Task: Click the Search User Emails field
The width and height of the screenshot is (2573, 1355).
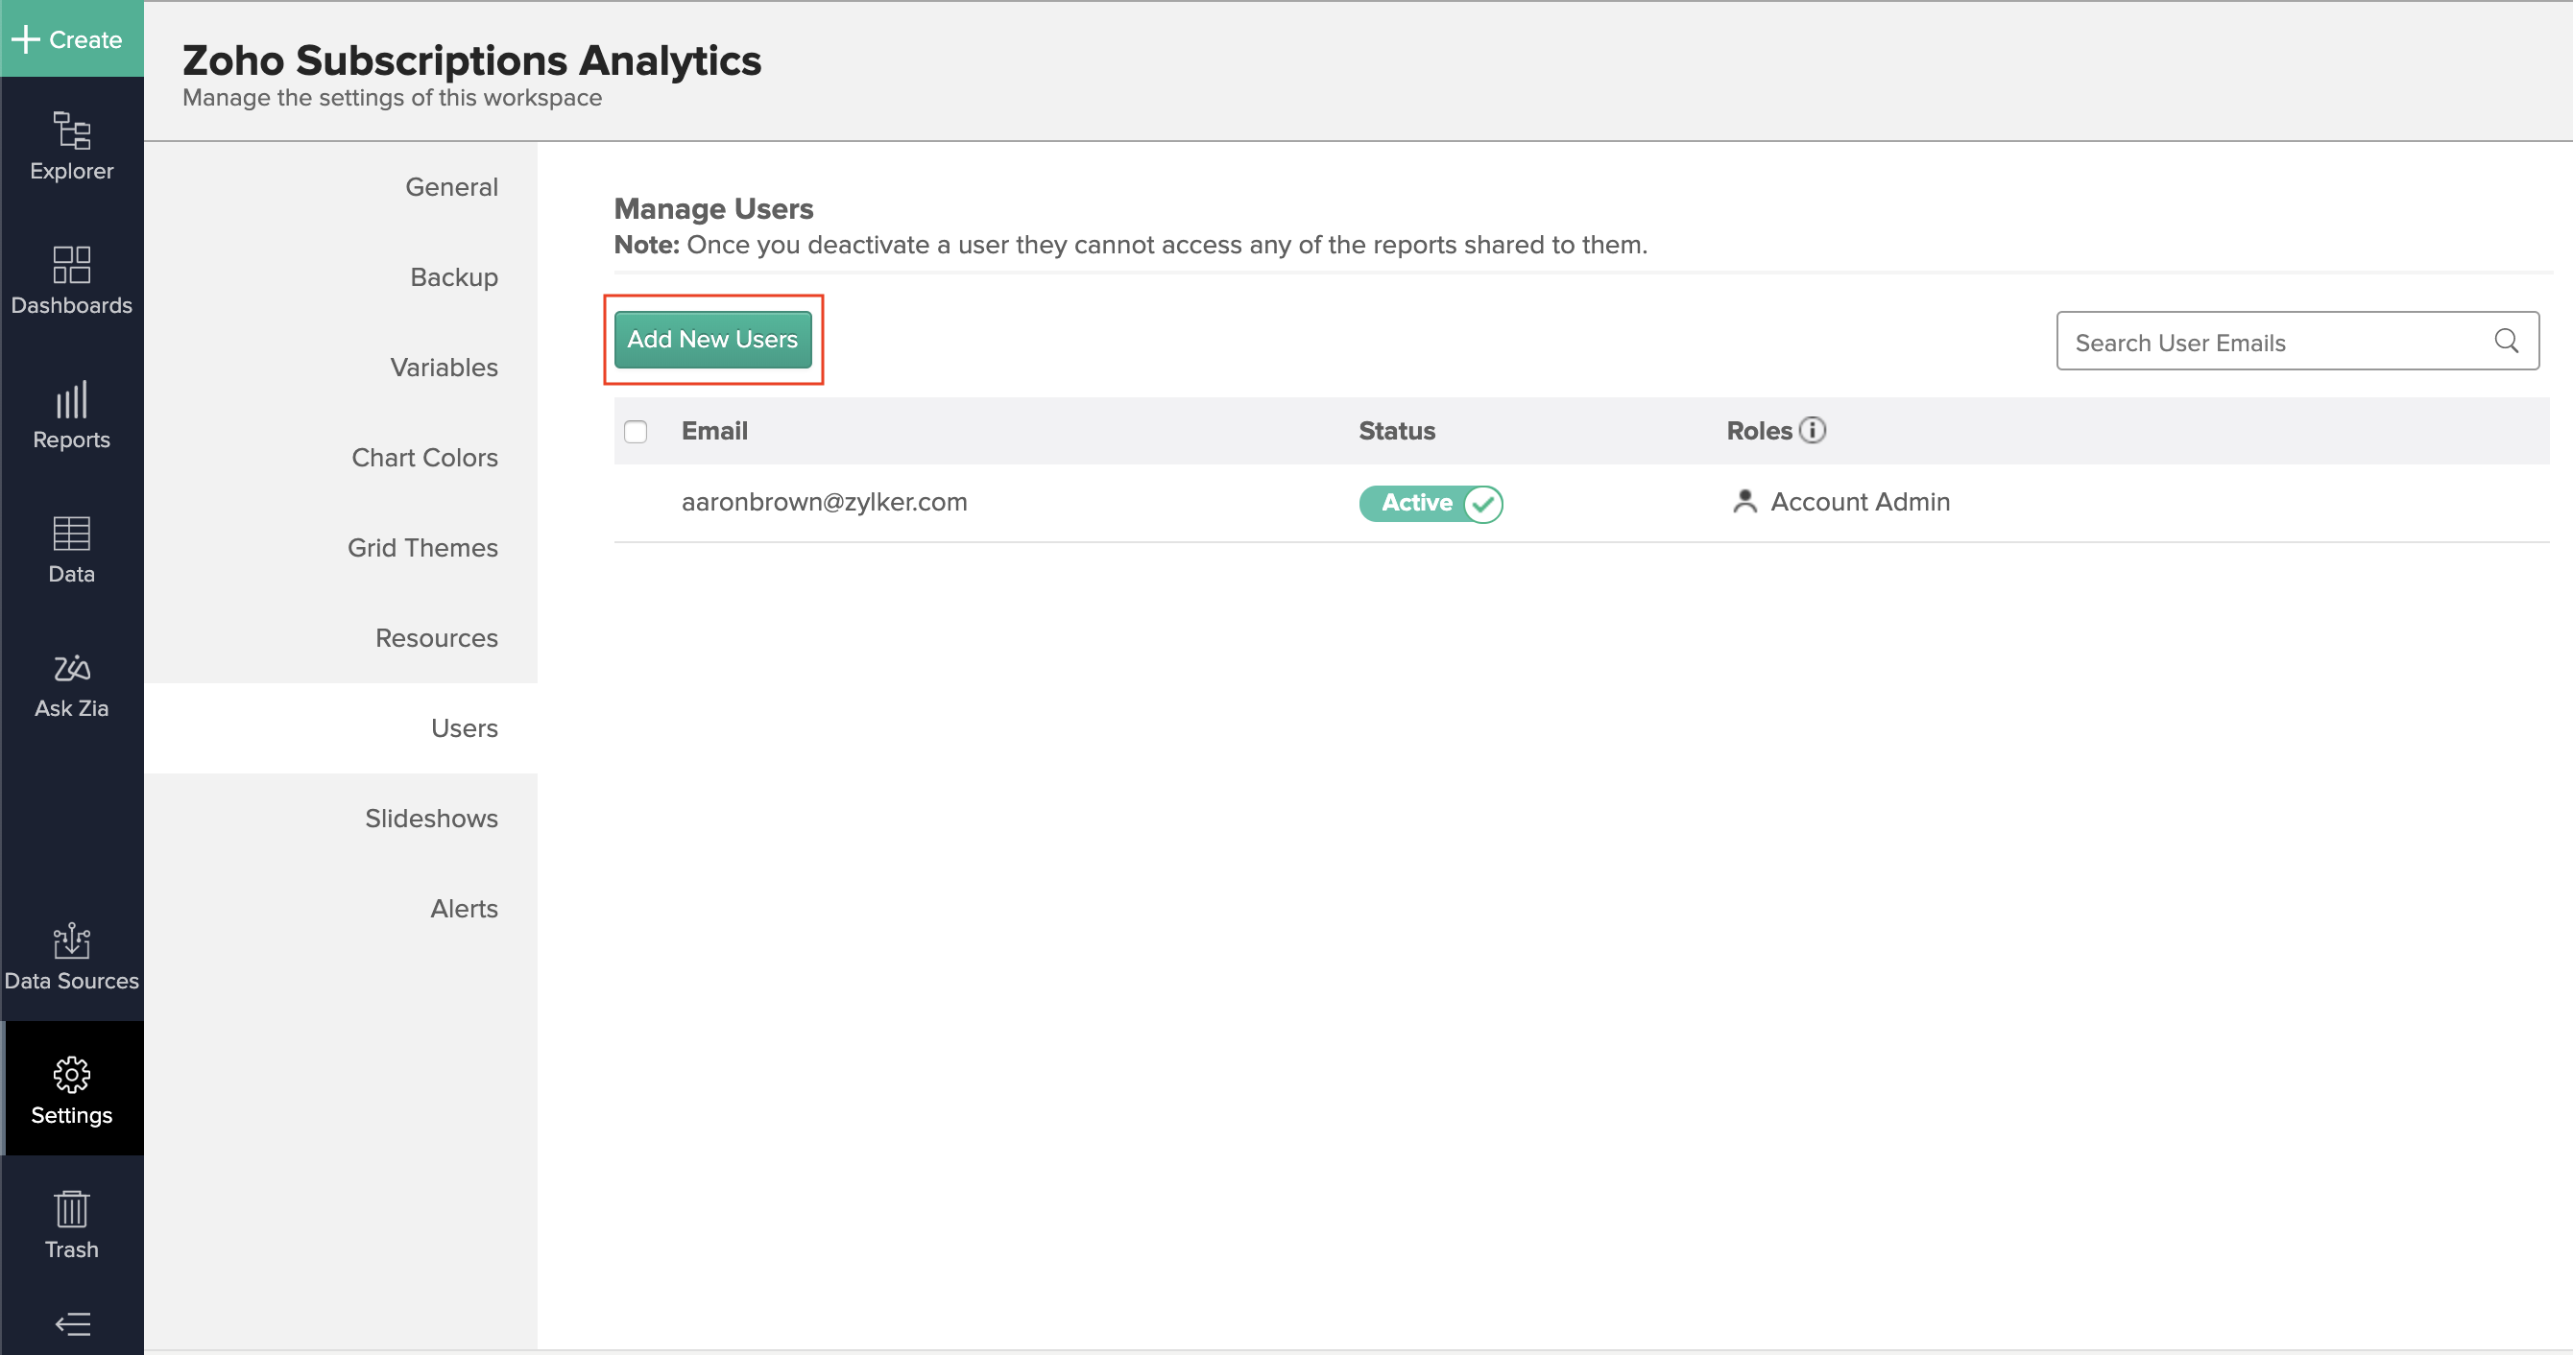Action: pos(2248,341)
